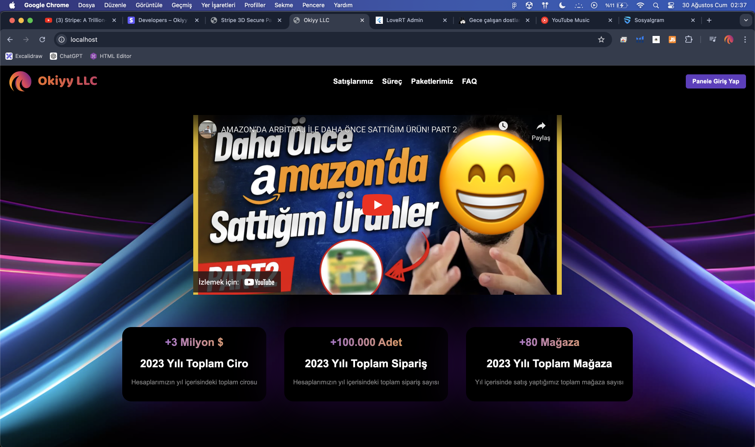The image size is (755, 447).
Task: Open the Excalidraw bookmark
Action: pyautogui.click(x=24, y=56)
